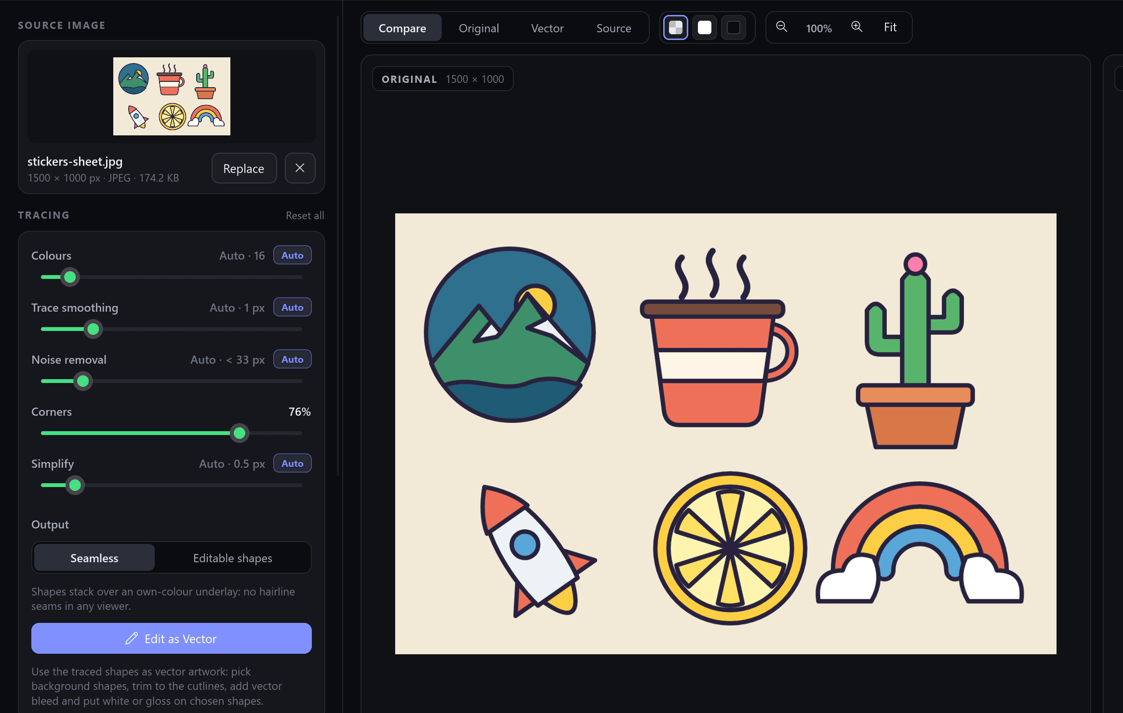Select the checkerboard background option
This screenshot has height=713, width=1123.
click(x=676, y=27)
